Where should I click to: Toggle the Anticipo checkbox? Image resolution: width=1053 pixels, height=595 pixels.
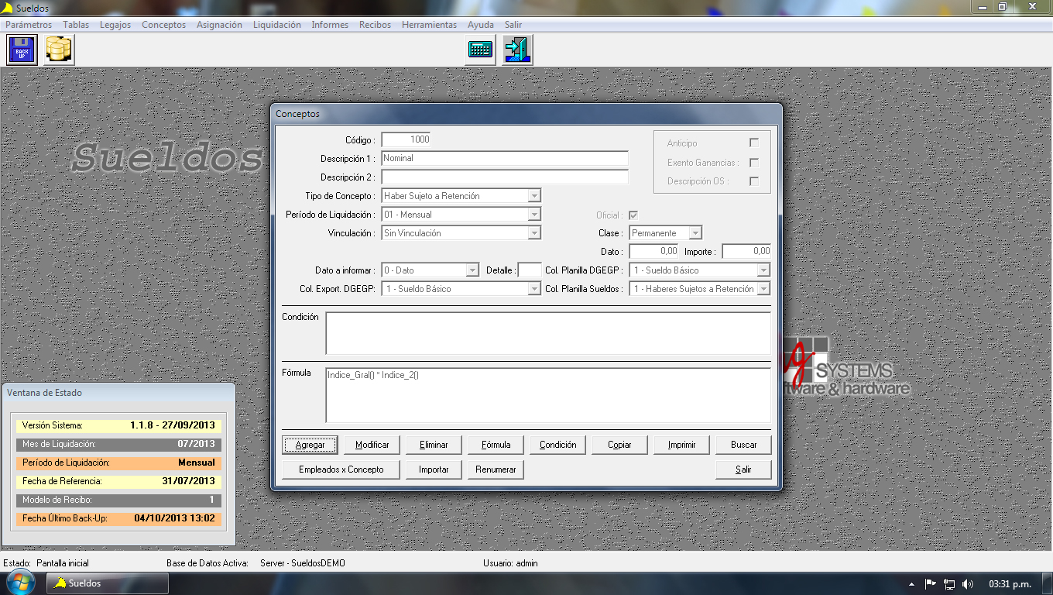pos(754,143)
